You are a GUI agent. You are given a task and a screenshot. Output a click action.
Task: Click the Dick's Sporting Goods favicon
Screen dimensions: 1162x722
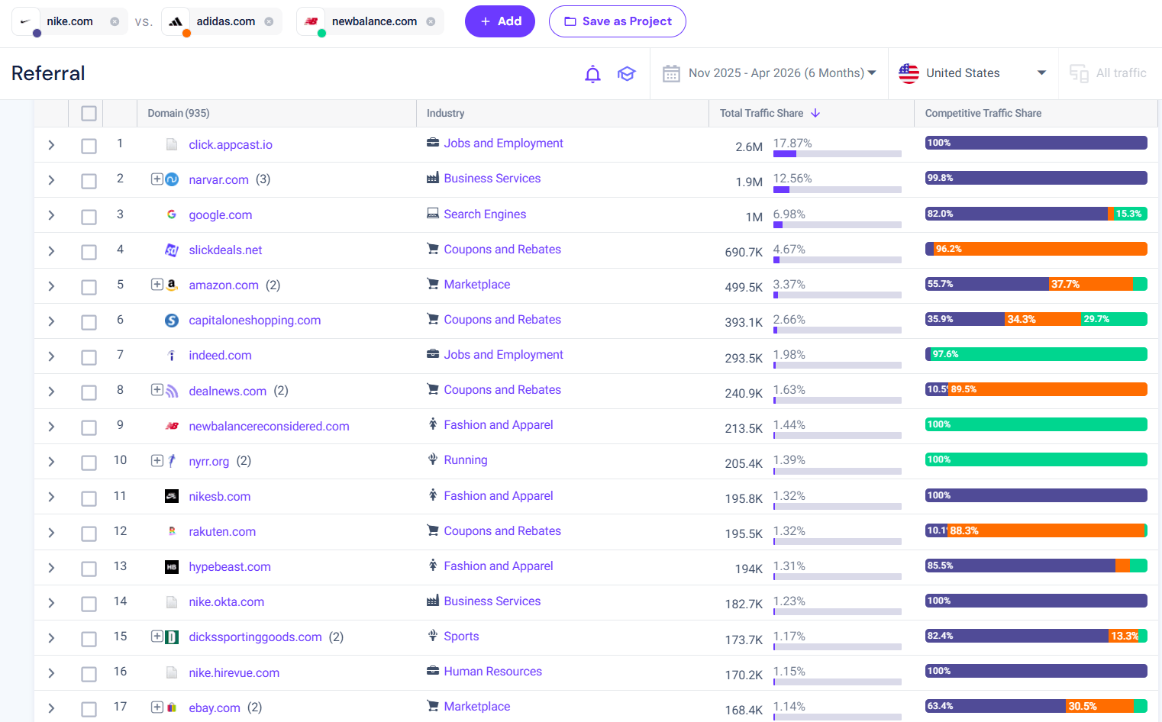(x=172, y=637)
